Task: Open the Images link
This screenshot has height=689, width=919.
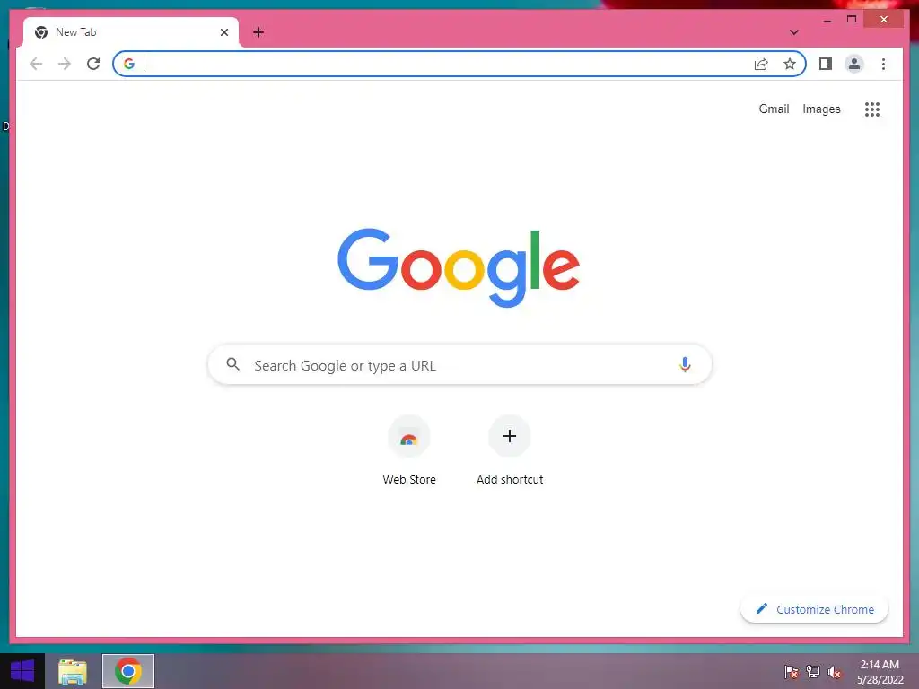Action: point(821,109)
